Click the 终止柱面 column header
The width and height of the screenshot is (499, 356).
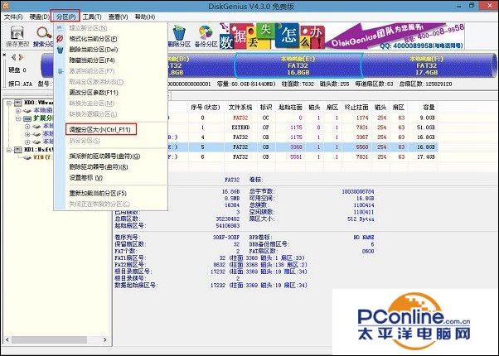tap(356, 108)
